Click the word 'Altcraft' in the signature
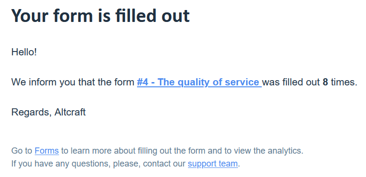 pyautogui.click(x=70, y=113)
